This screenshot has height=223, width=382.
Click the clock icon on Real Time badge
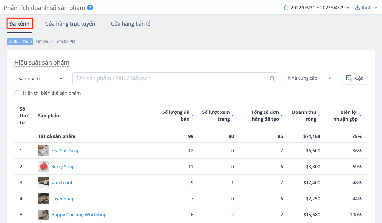tap(10, 41)
